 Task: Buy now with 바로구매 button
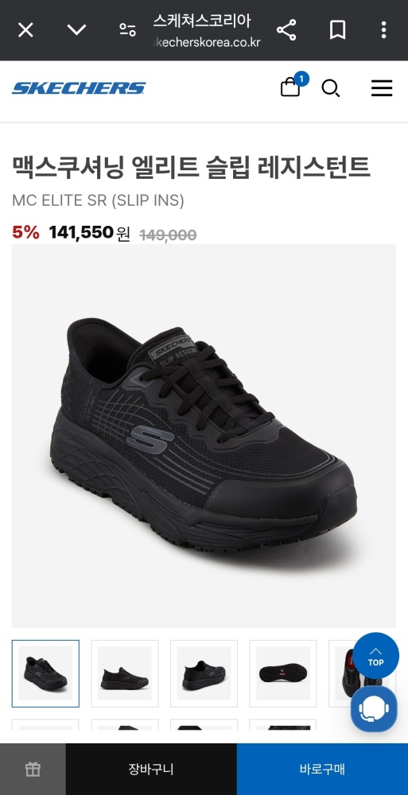322,769
